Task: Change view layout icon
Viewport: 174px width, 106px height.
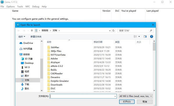Action: coord(135,36)
